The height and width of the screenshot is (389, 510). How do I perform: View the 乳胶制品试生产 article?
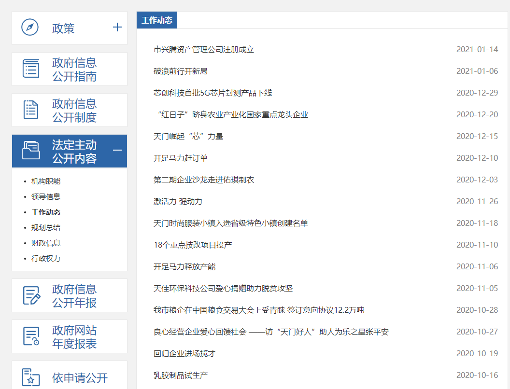181,375
